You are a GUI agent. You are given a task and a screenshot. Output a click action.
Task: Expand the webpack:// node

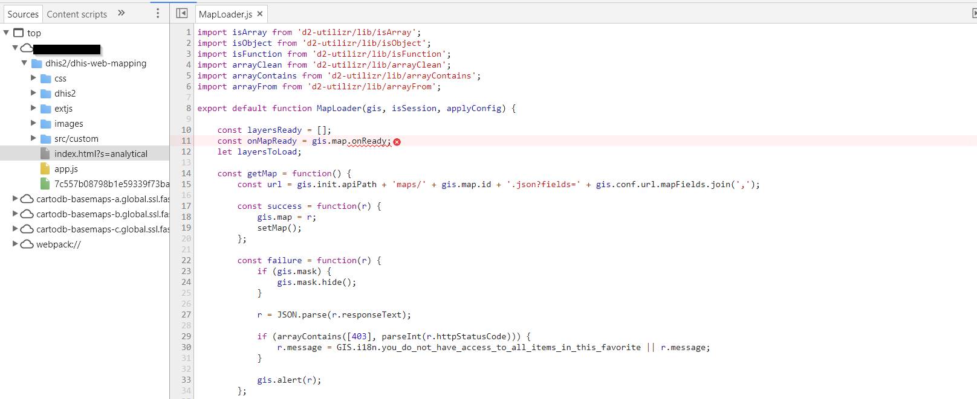(x=15, y=244)
